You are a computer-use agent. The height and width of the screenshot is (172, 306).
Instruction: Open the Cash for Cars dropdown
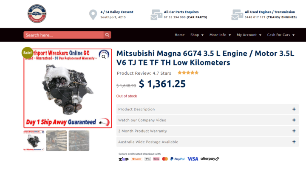(x=281, y=35)
